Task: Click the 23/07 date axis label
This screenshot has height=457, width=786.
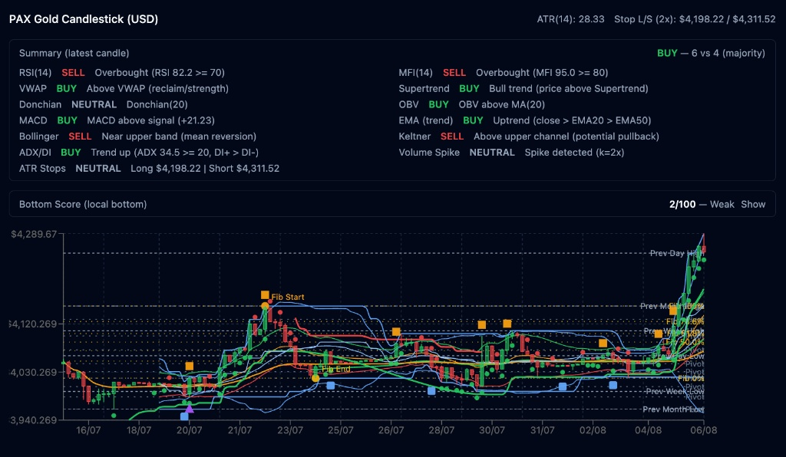Action: [x=290, y=430]
